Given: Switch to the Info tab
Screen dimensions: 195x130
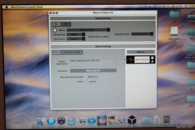Looking at the screenshot, I should click(66, 24).
